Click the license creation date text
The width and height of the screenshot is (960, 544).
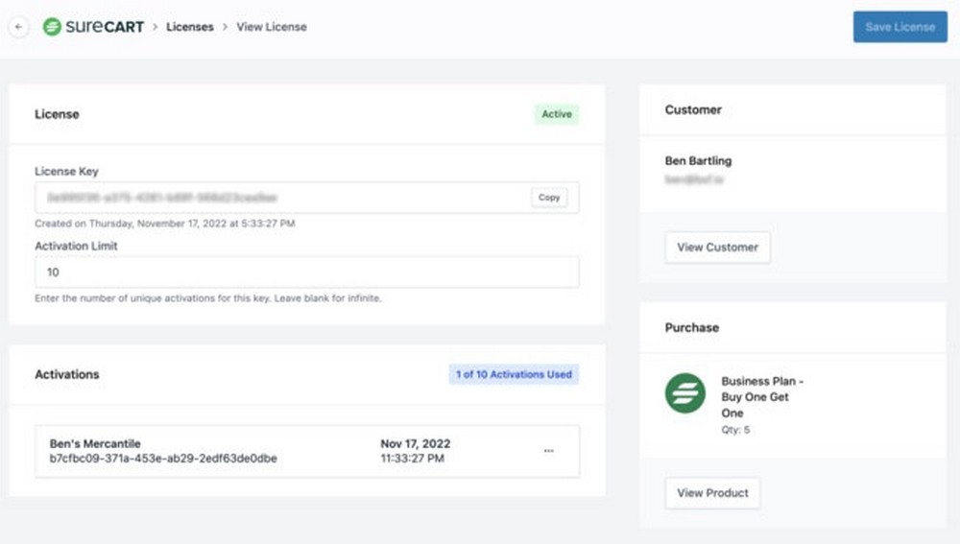click(x=165, y=224)
